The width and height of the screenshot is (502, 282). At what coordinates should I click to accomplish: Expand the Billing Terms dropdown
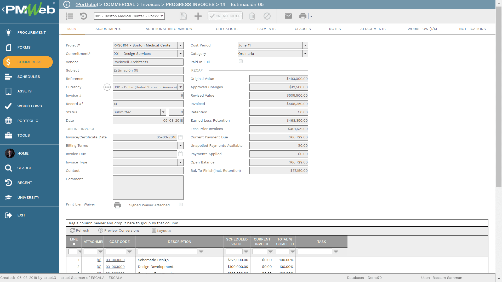(x=180, y=146)
